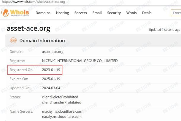
Task: Click the 'Registrar:' label
Action: [x=17, y=61]
